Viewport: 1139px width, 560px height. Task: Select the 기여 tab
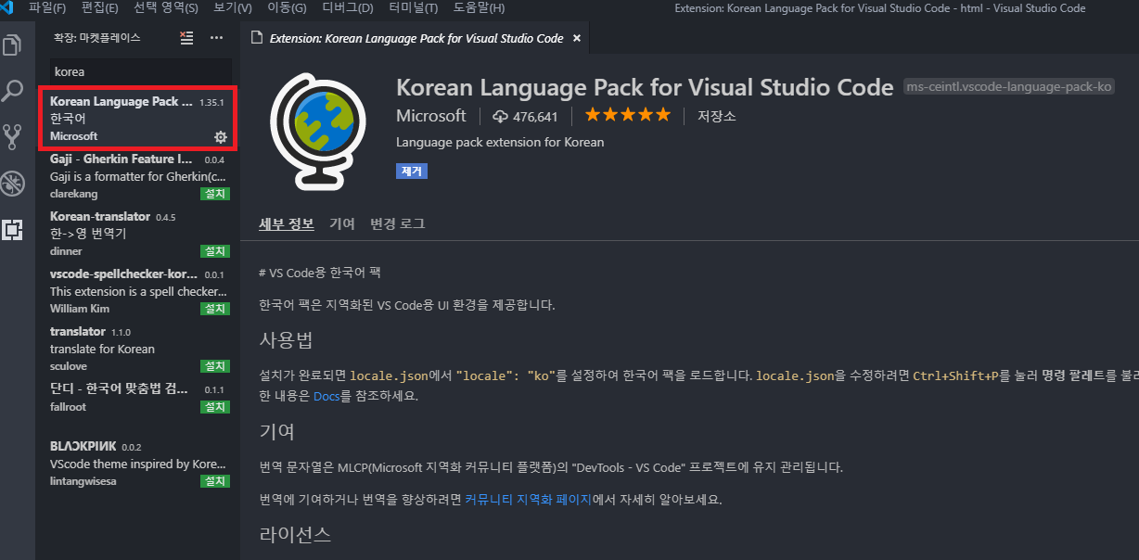tap(342, 223)
